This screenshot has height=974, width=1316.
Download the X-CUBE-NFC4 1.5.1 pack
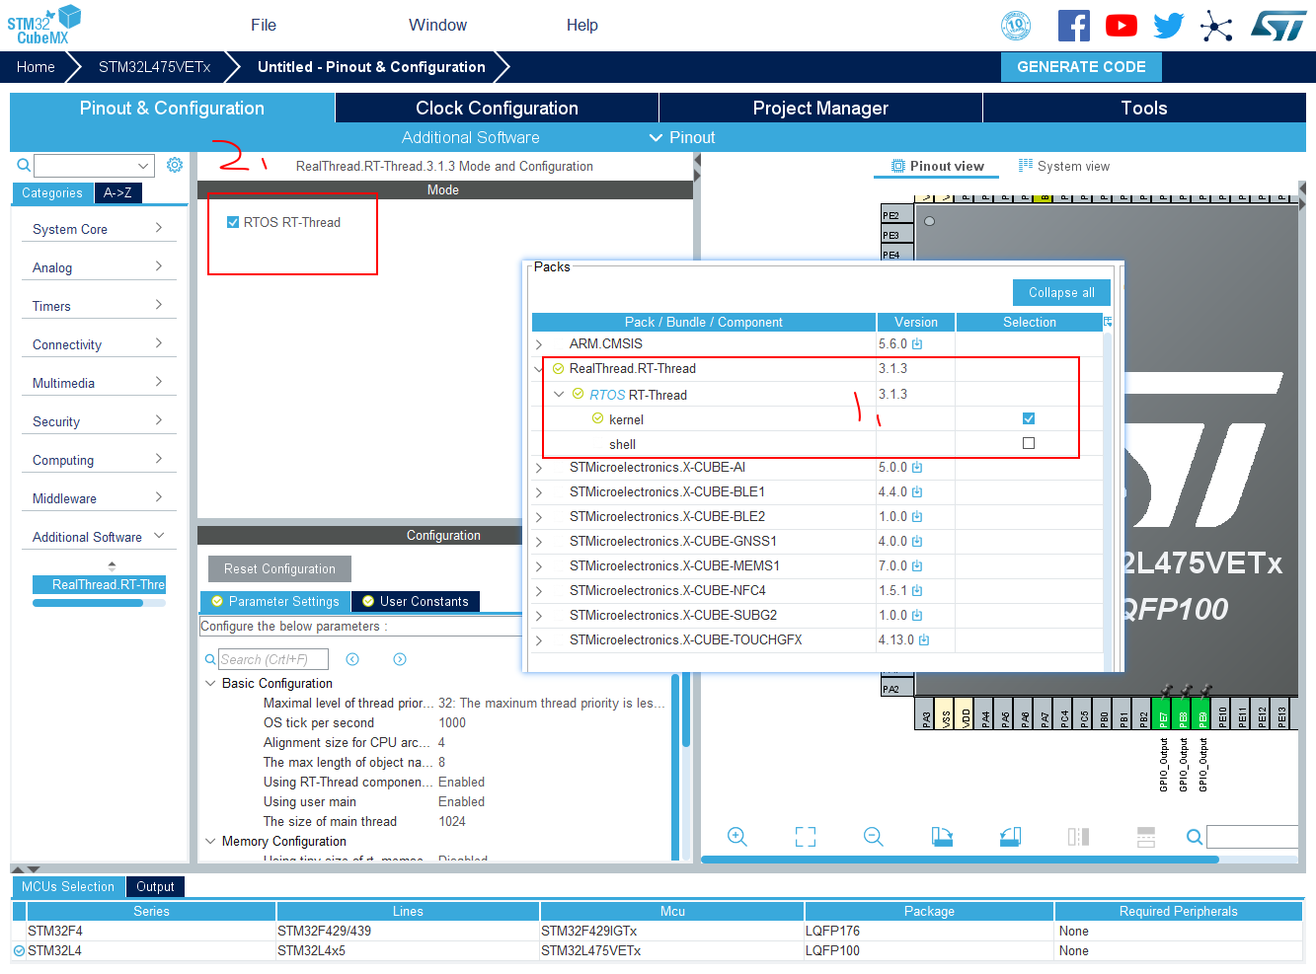pos(917,591)
